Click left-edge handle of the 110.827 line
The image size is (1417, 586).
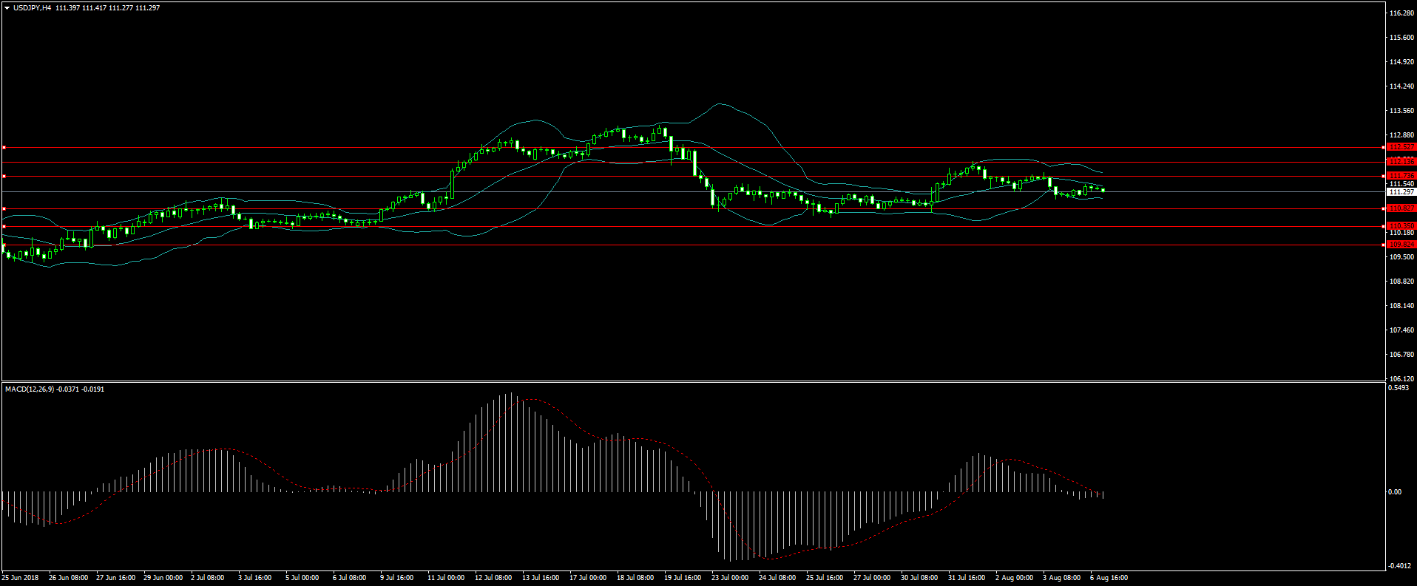pos(4,208)
